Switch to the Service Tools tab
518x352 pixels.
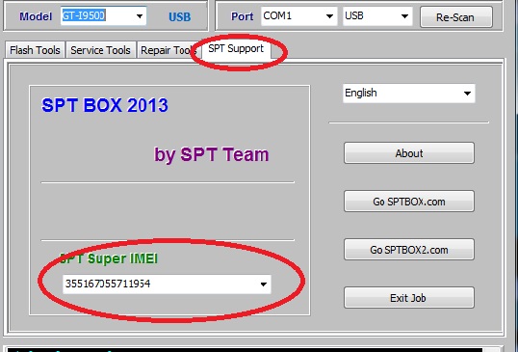click(100, 50)
